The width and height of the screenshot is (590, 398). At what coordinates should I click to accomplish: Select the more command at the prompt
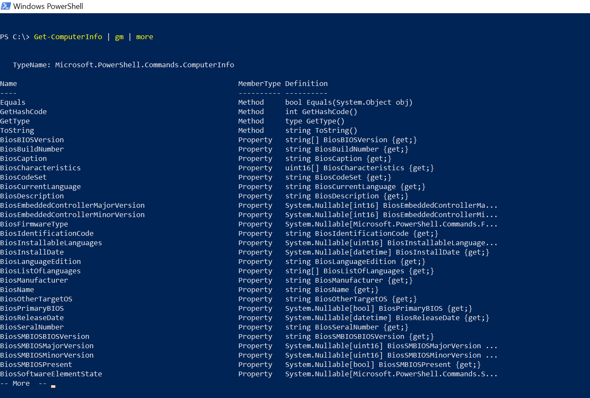[x=144, y=37]
